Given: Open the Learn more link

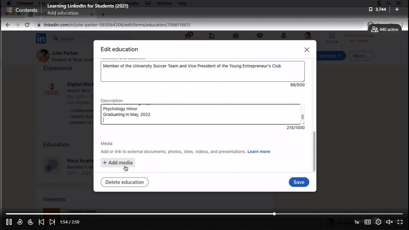Looking at the screenshot, I should point(258,152).
